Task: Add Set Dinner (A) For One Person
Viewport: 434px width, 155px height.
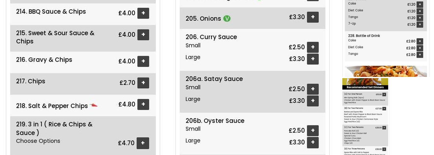Action: coord(384,95)
